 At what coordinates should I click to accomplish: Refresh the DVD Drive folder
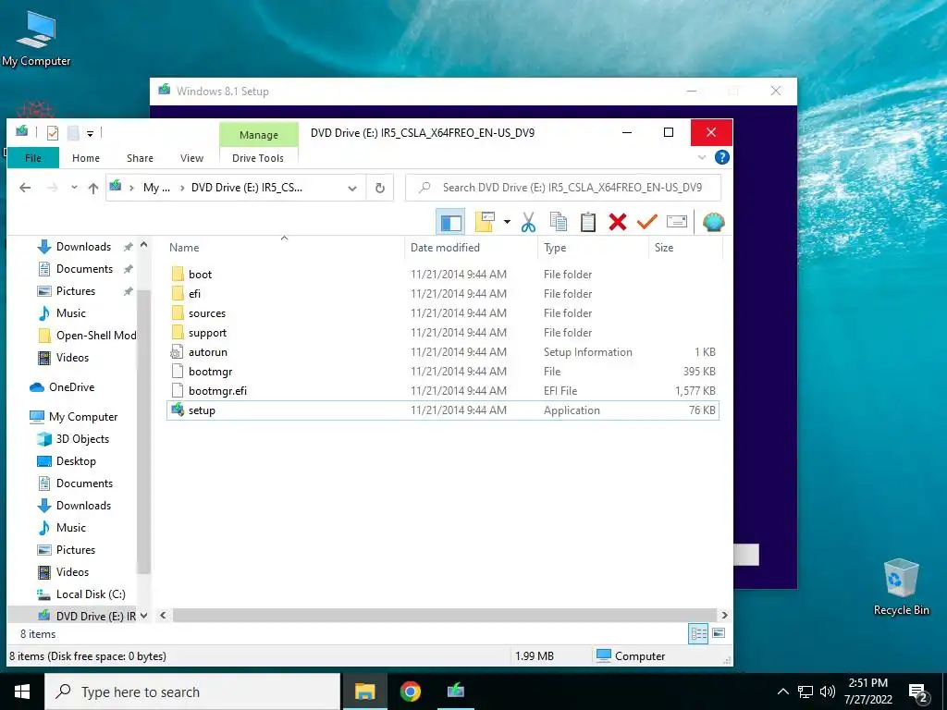tap(380, 188)
